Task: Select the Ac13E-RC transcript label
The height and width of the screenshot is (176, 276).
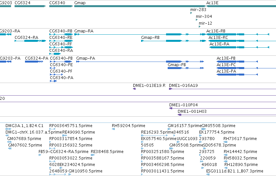Action: tap(218, 38)
